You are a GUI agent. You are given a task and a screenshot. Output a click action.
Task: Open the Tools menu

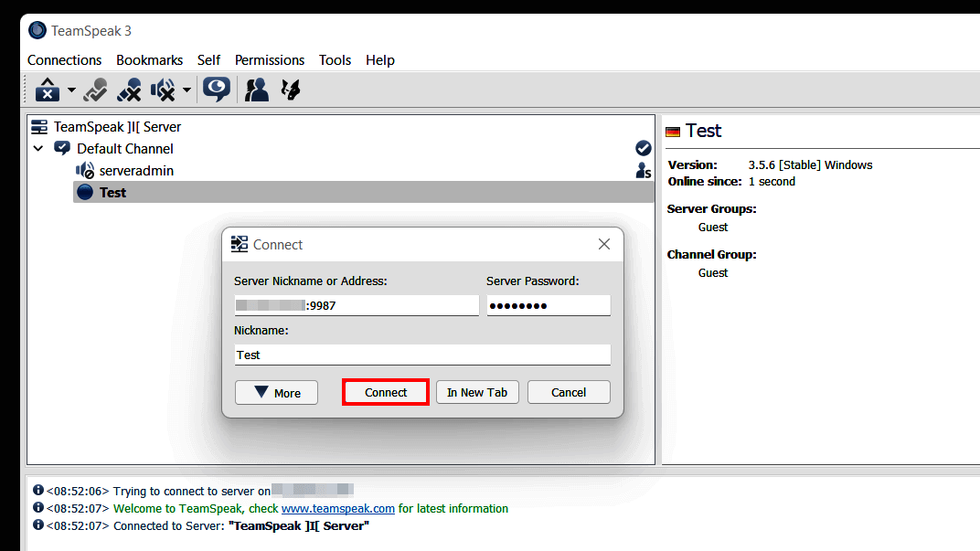[x=335, y=60]
